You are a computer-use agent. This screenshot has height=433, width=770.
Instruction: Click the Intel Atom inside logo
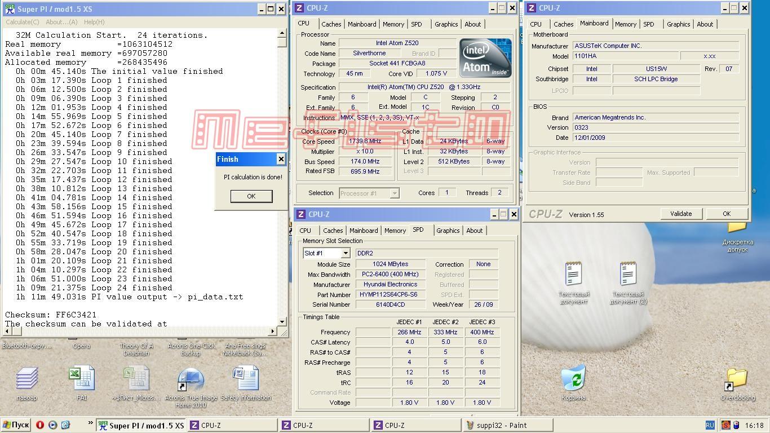(485, 58)
